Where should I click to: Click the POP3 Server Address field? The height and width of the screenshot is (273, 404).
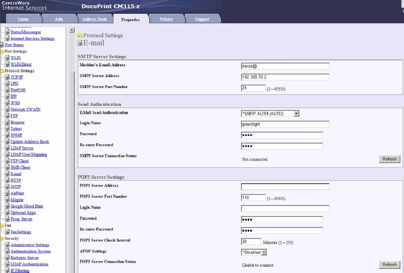(x=285, y=187)
